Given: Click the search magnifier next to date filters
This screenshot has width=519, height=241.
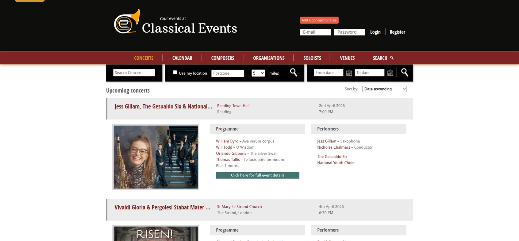Looking at the screenshot, I should point(404,73).
